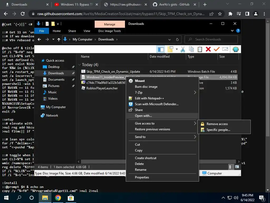Click the scissors Cut toolbar icon
The width and height of the screenshot is (270, 203).
tap(183, 49)
